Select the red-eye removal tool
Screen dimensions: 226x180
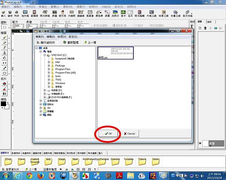5,84
